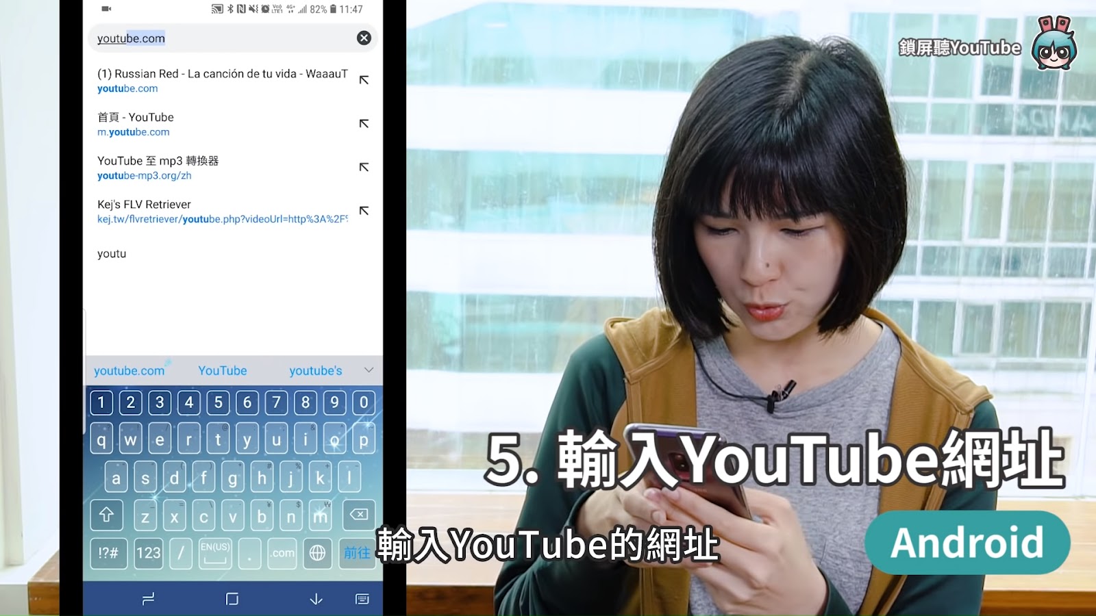This screenshot has width=1096, height=616.
Task: Fill suggestion arrow for Russian Red result
Action: (x=364, y=80)
